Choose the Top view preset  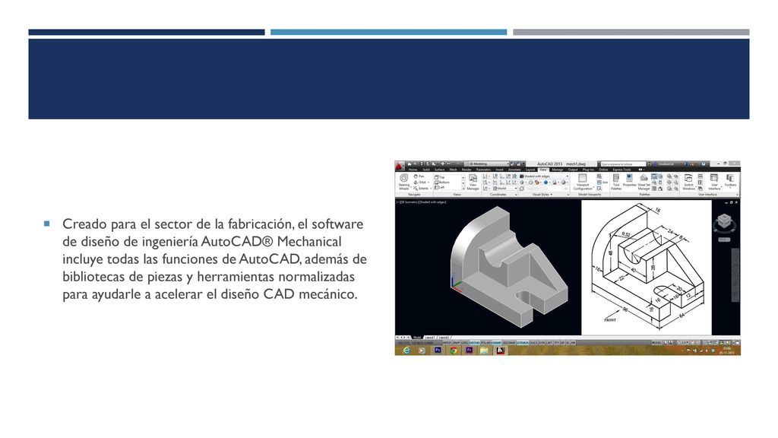point(440,176)
